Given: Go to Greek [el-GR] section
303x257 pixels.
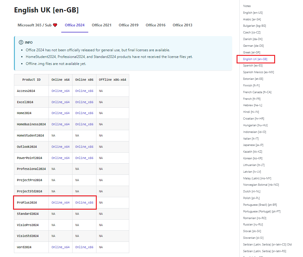Looking at the screenshot, I should [x=252, y=52].
